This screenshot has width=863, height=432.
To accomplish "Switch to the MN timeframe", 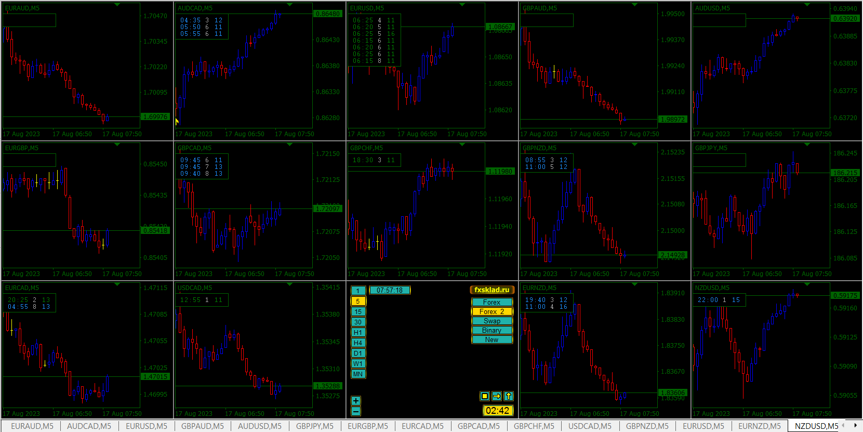I will [358, 374].
